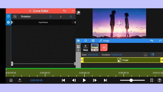Click the diamond keyframe marker
Viewport: 163px width, 92px height.
[x=73, y=22]
